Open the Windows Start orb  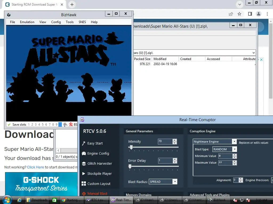tap(7, 200)
